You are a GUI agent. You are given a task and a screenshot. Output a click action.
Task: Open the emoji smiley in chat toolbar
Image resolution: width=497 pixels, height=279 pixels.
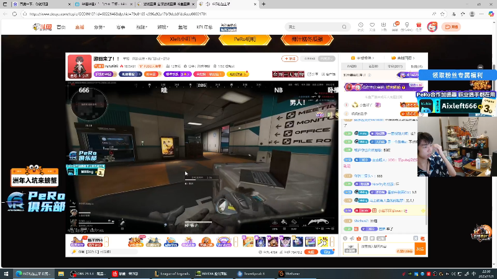(345, 238)
